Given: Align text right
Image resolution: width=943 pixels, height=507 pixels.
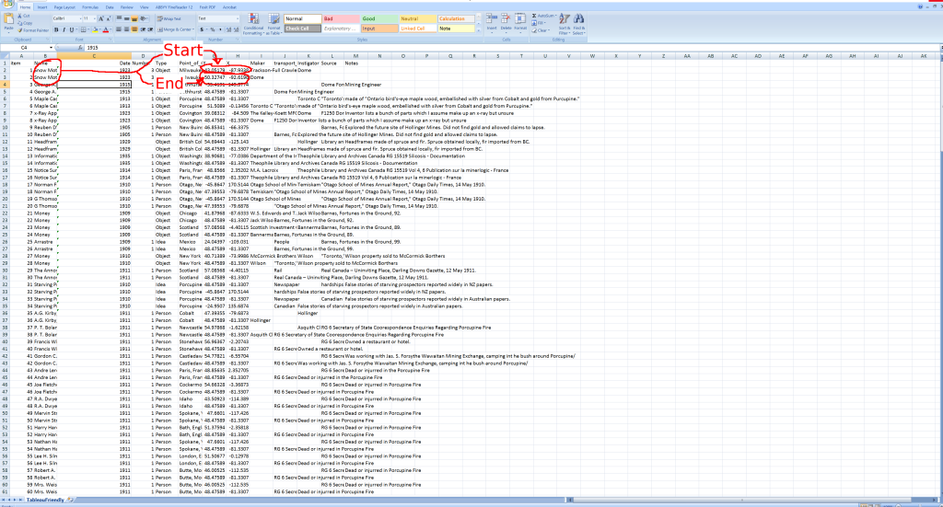Looking at the screenshot, I should [x=134, y=29].
